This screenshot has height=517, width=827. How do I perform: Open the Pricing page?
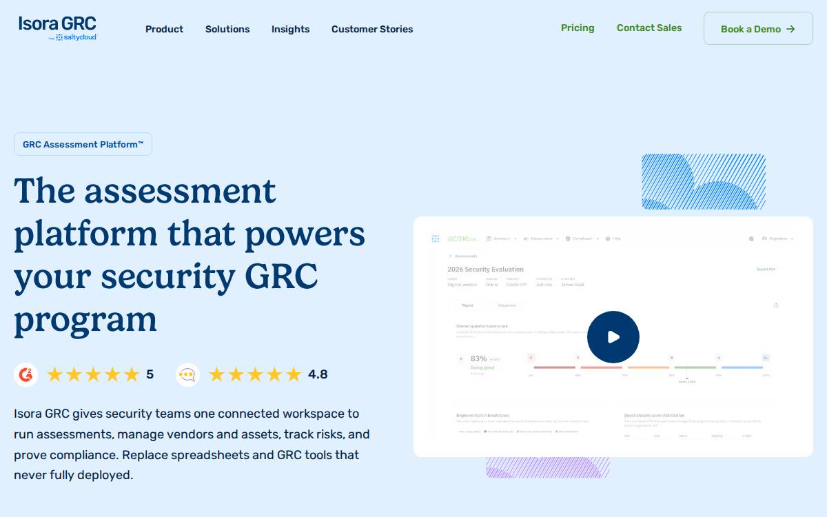(578, 28)
